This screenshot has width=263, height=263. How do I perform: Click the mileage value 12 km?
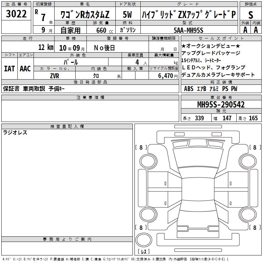point(46,47)
